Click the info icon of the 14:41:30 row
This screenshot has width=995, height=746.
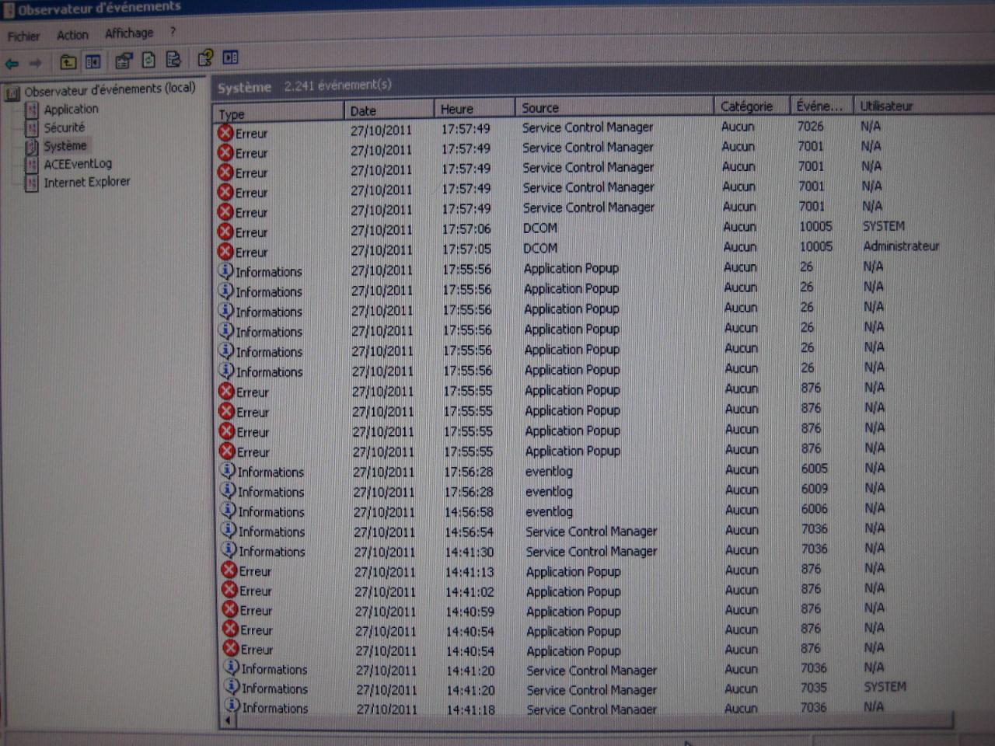point(229,550)
